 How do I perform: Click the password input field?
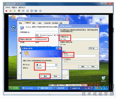pyautogui.click(x=47, y=68)
